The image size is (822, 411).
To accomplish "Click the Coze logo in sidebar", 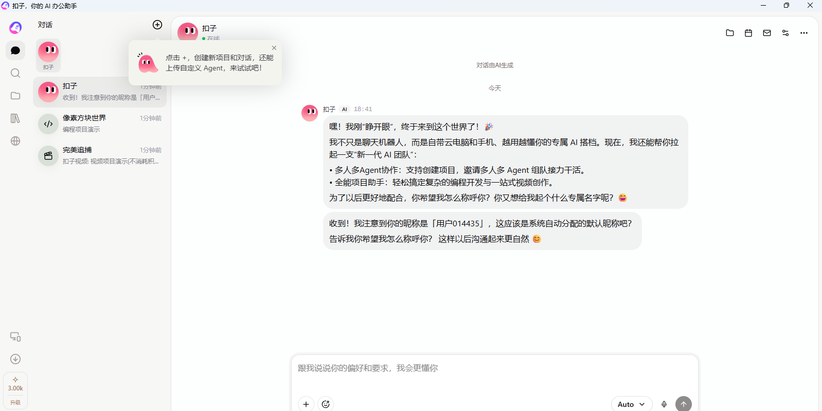I will [x=15, y=27].
